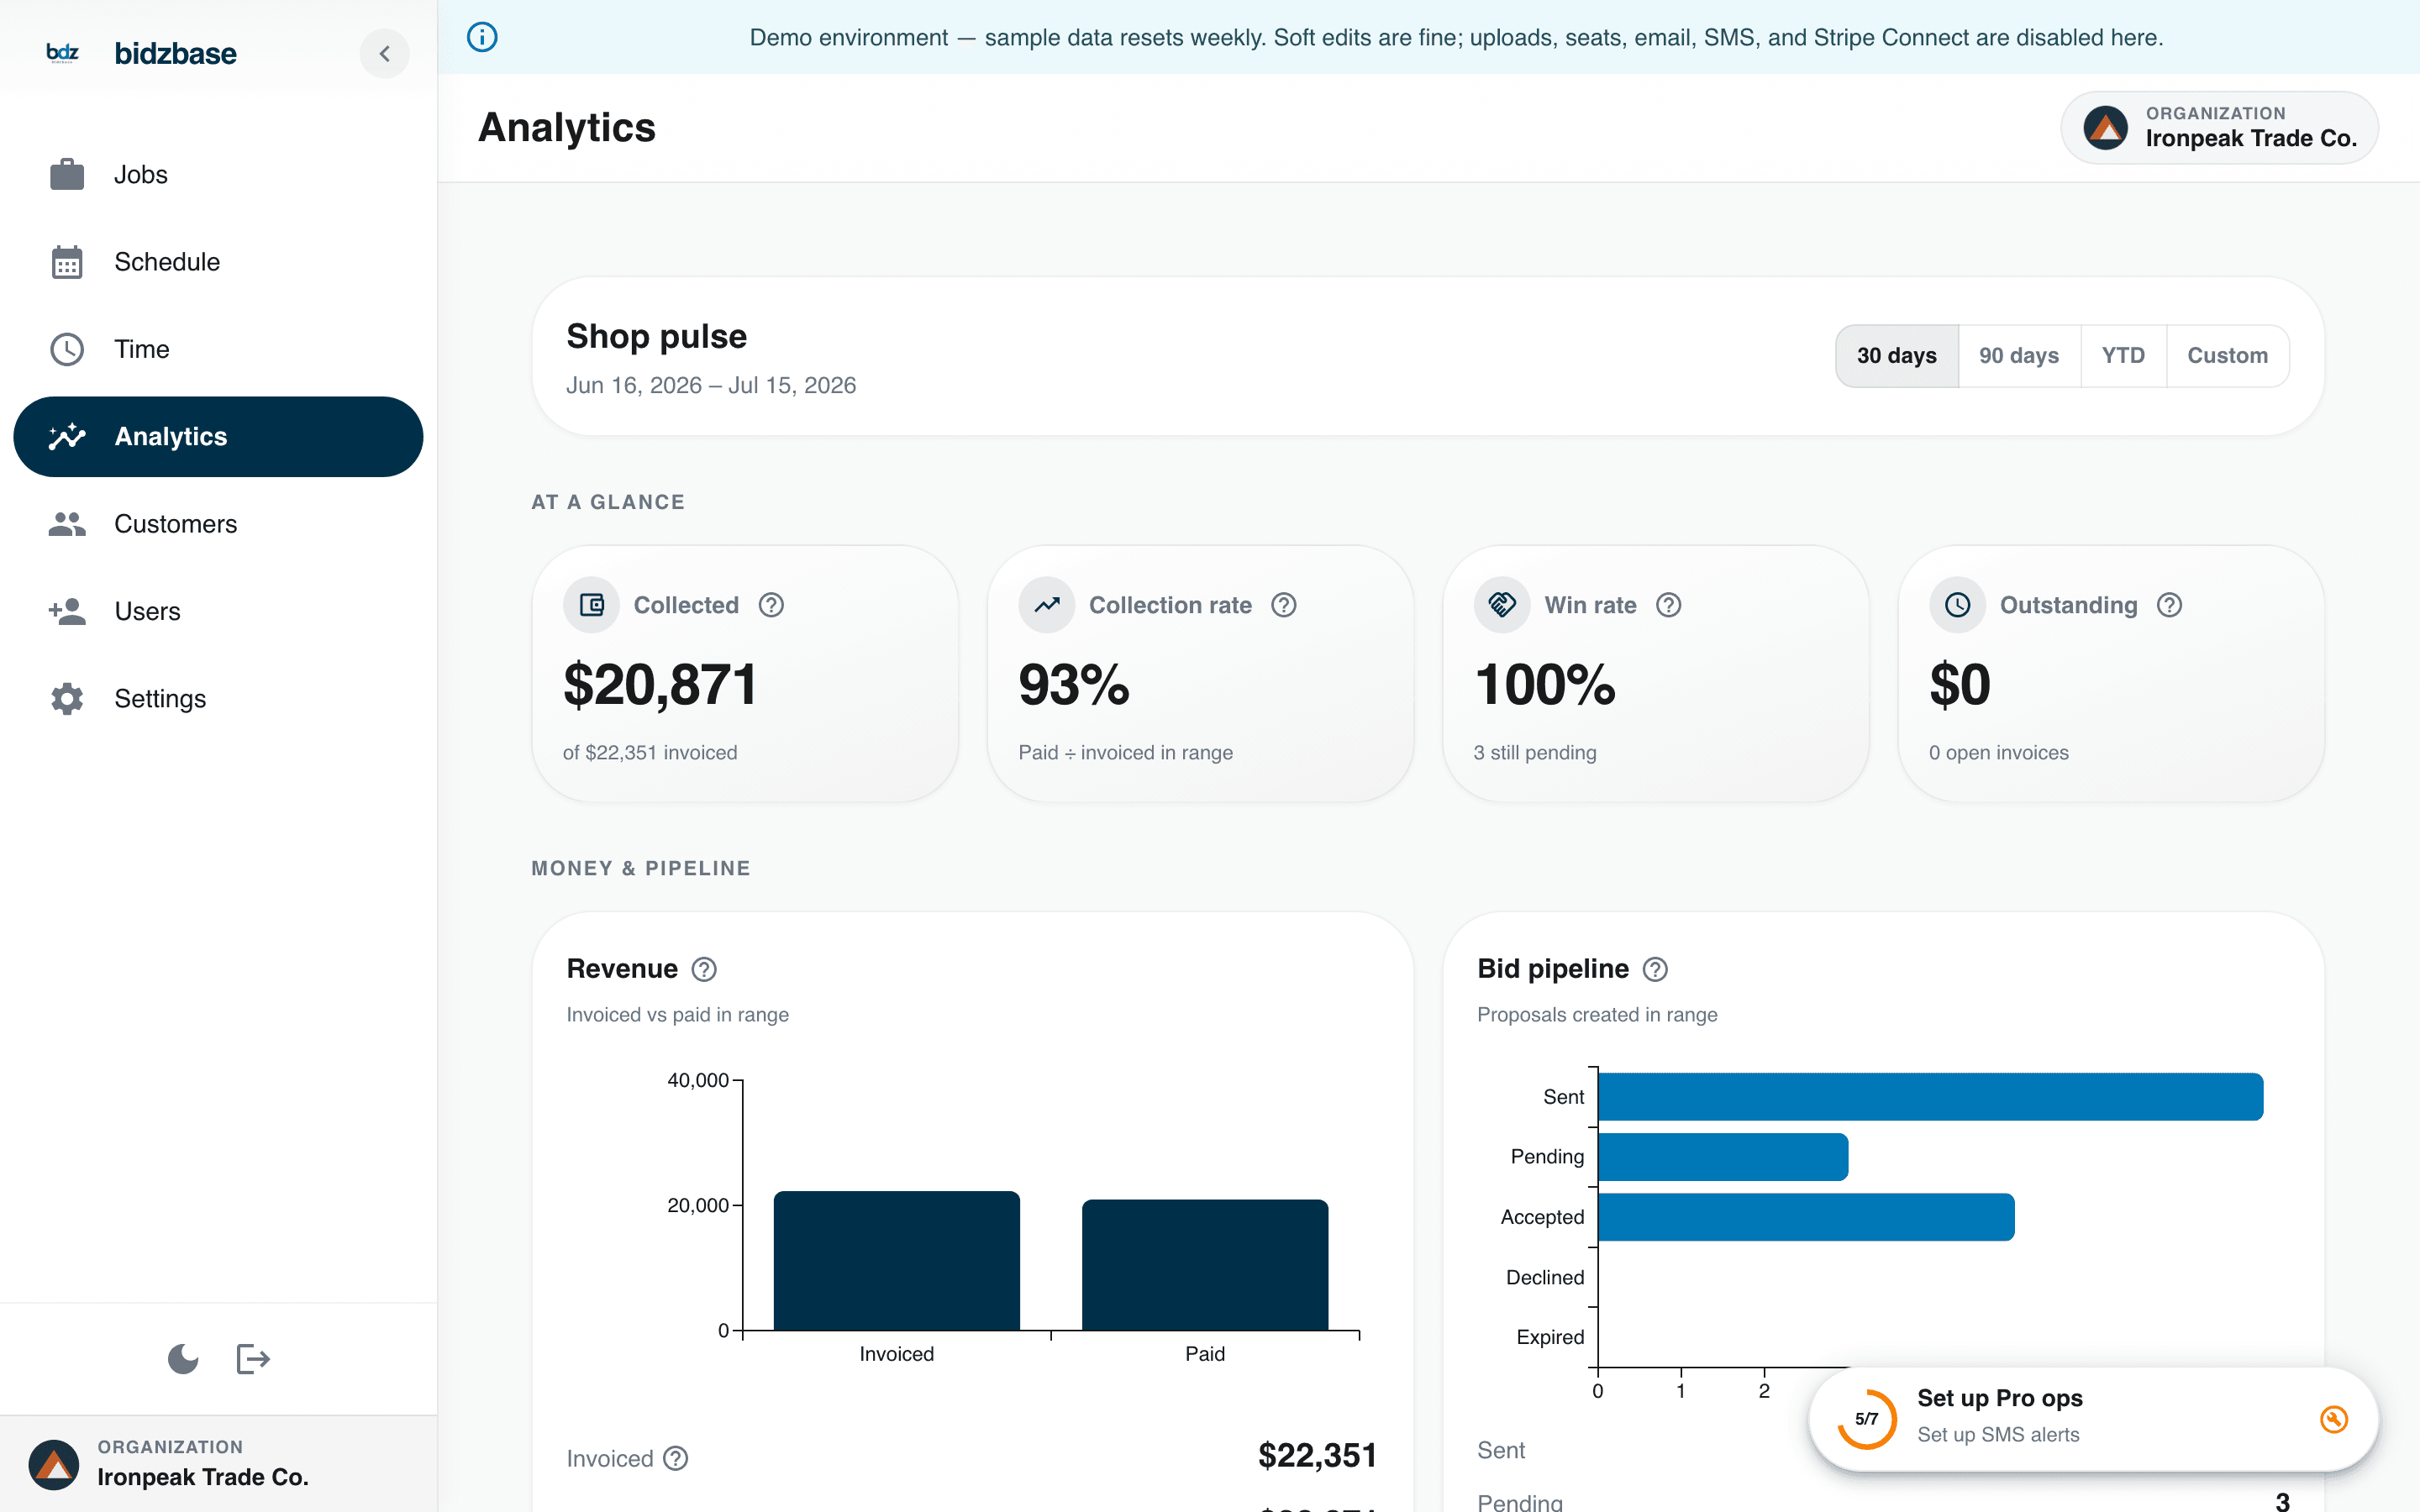This screenshot has width=2420, height=1512.
Task: Click the 5/7 setup progress ring
Action: (1866, 1419)
